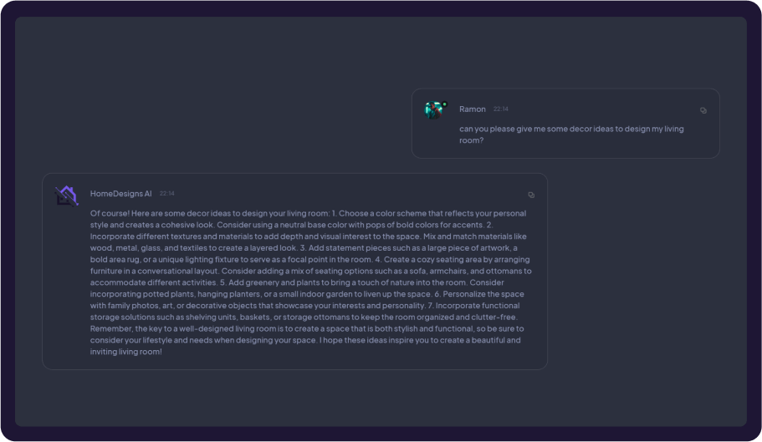Click the "I hope these ideas inspire" sentence
Viewport: 762px width, 442px height.
click(368, 340)
